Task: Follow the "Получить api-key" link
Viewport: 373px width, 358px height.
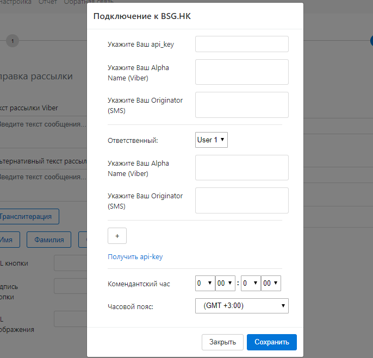Action: [135, 257]
